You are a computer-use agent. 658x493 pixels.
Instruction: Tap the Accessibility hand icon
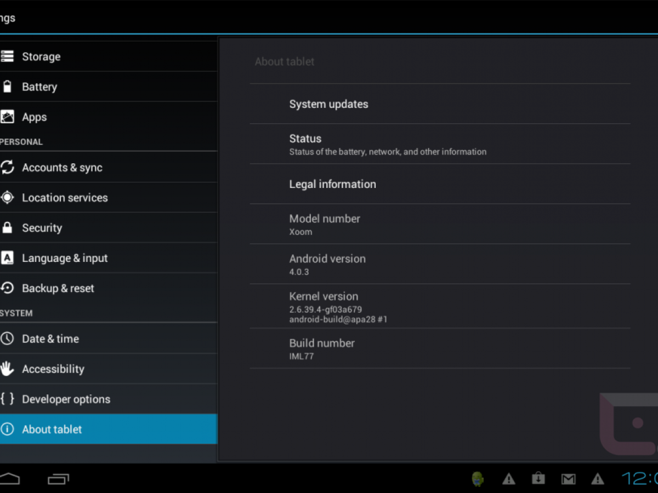click(x=7, y=369)
